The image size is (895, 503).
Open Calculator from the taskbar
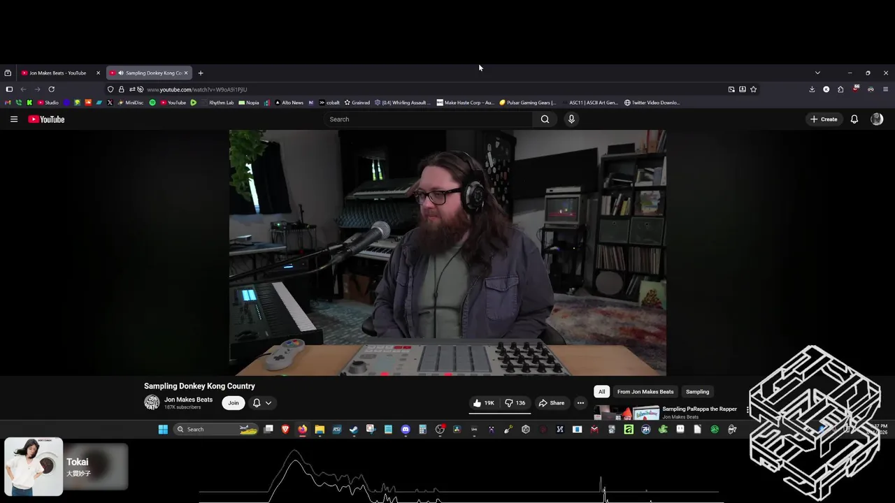(422, 430)
